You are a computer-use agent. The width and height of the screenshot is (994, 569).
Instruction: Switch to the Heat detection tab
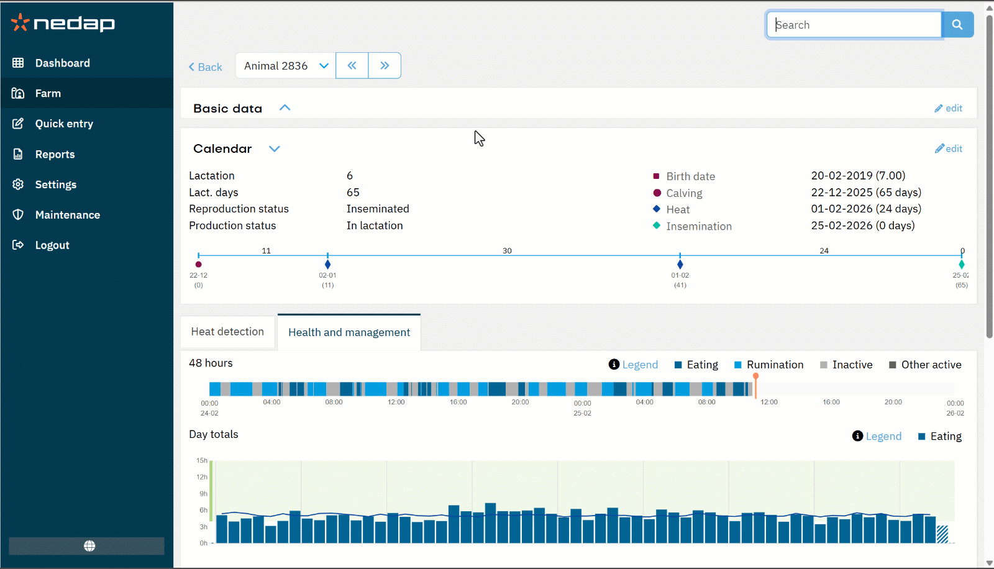coord(227,332)
